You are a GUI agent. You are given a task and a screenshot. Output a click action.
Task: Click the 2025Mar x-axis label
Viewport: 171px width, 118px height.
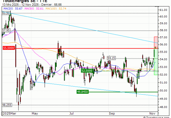pyautogui.click(x=9, y=113)
